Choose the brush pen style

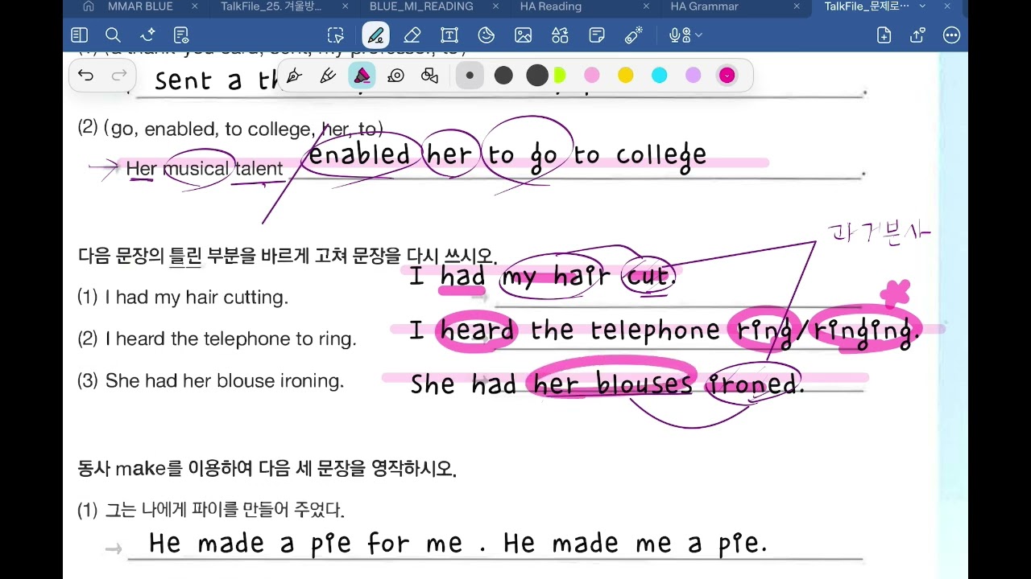pyautogui.click(x=328, y=76)
